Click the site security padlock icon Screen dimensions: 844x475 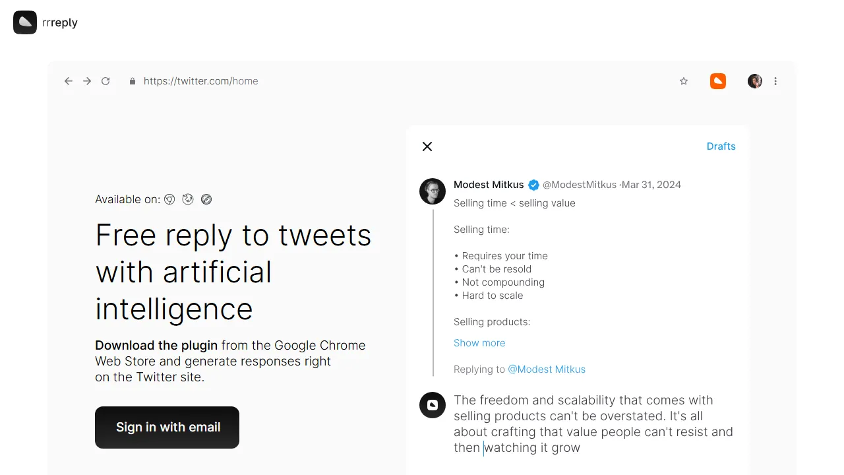point(132,80)
